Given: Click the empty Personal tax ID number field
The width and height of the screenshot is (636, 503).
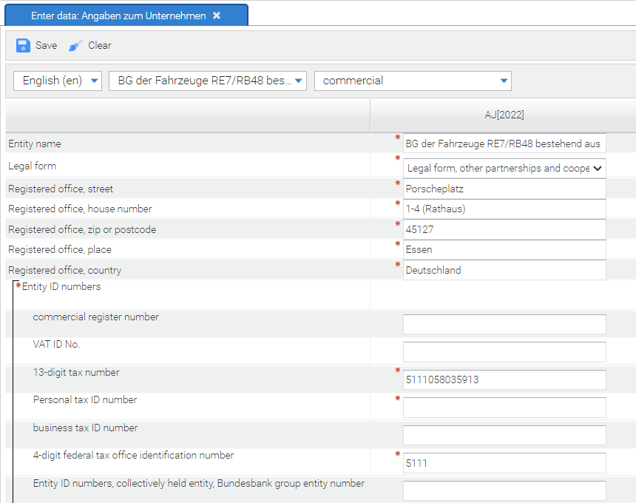Looking at the screenshot, I should pyautogui.click(x=504, y=408).
